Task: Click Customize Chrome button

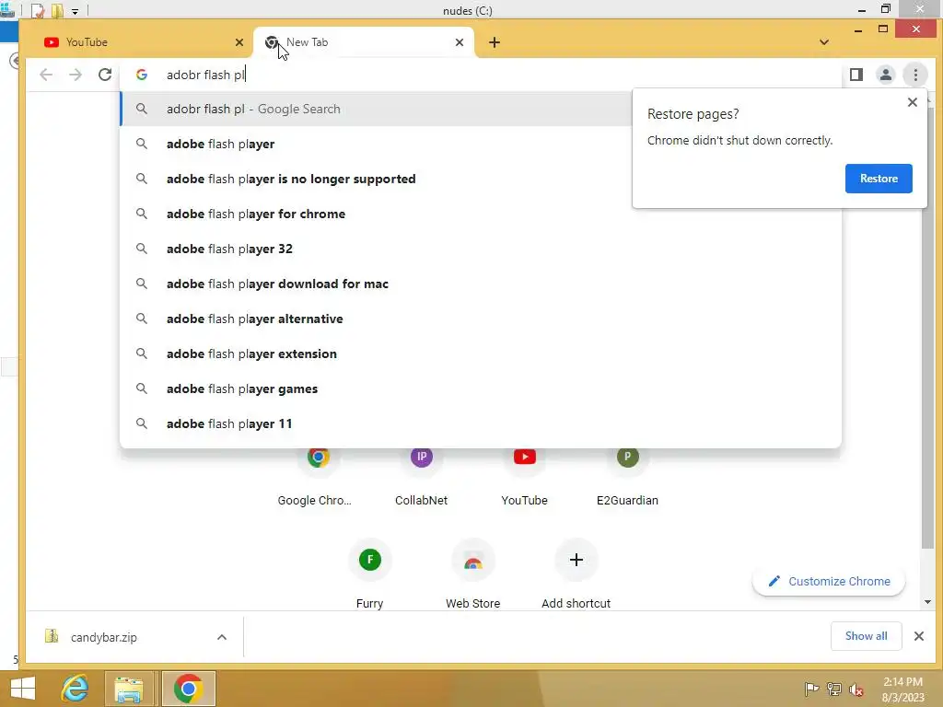Action: [829, 582]
